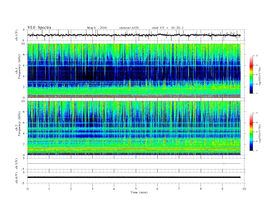
Task: Click the "0" tick on the time axis
Action: click(x=27, y=189)
